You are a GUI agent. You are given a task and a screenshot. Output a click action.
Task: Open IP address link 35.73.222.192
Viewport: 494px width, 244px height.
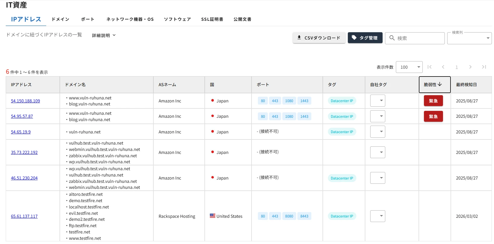click(x=24, y=152)
